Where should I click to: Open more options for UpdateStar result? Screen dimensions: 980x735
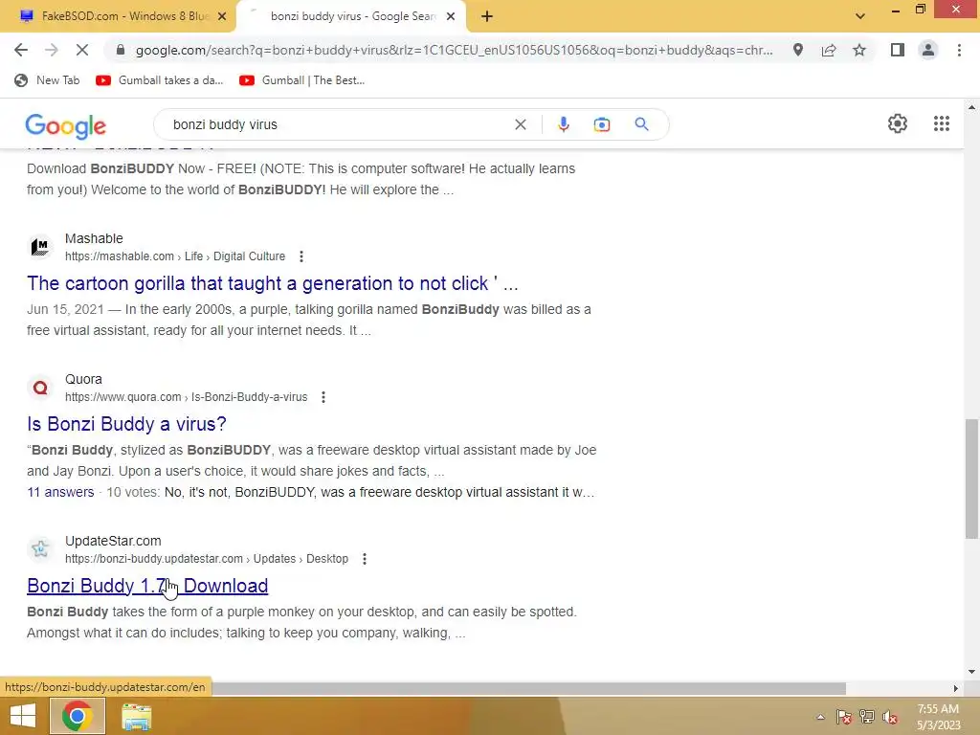click(365, 559)
